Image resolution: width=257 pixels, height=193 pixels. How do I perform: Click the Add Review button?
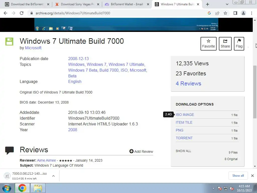tap(141, 151)
